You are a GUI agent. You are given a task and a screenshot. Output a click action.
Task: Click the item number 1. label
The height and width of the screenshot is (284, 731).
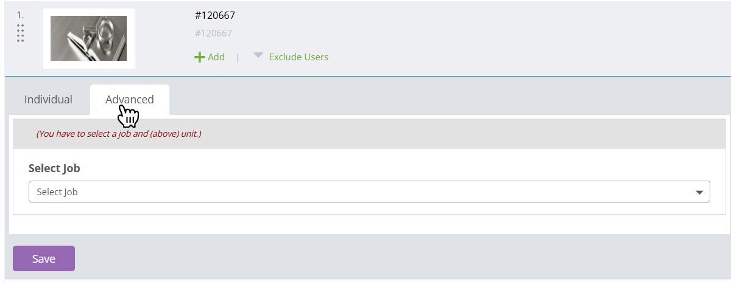click(20, 15)
